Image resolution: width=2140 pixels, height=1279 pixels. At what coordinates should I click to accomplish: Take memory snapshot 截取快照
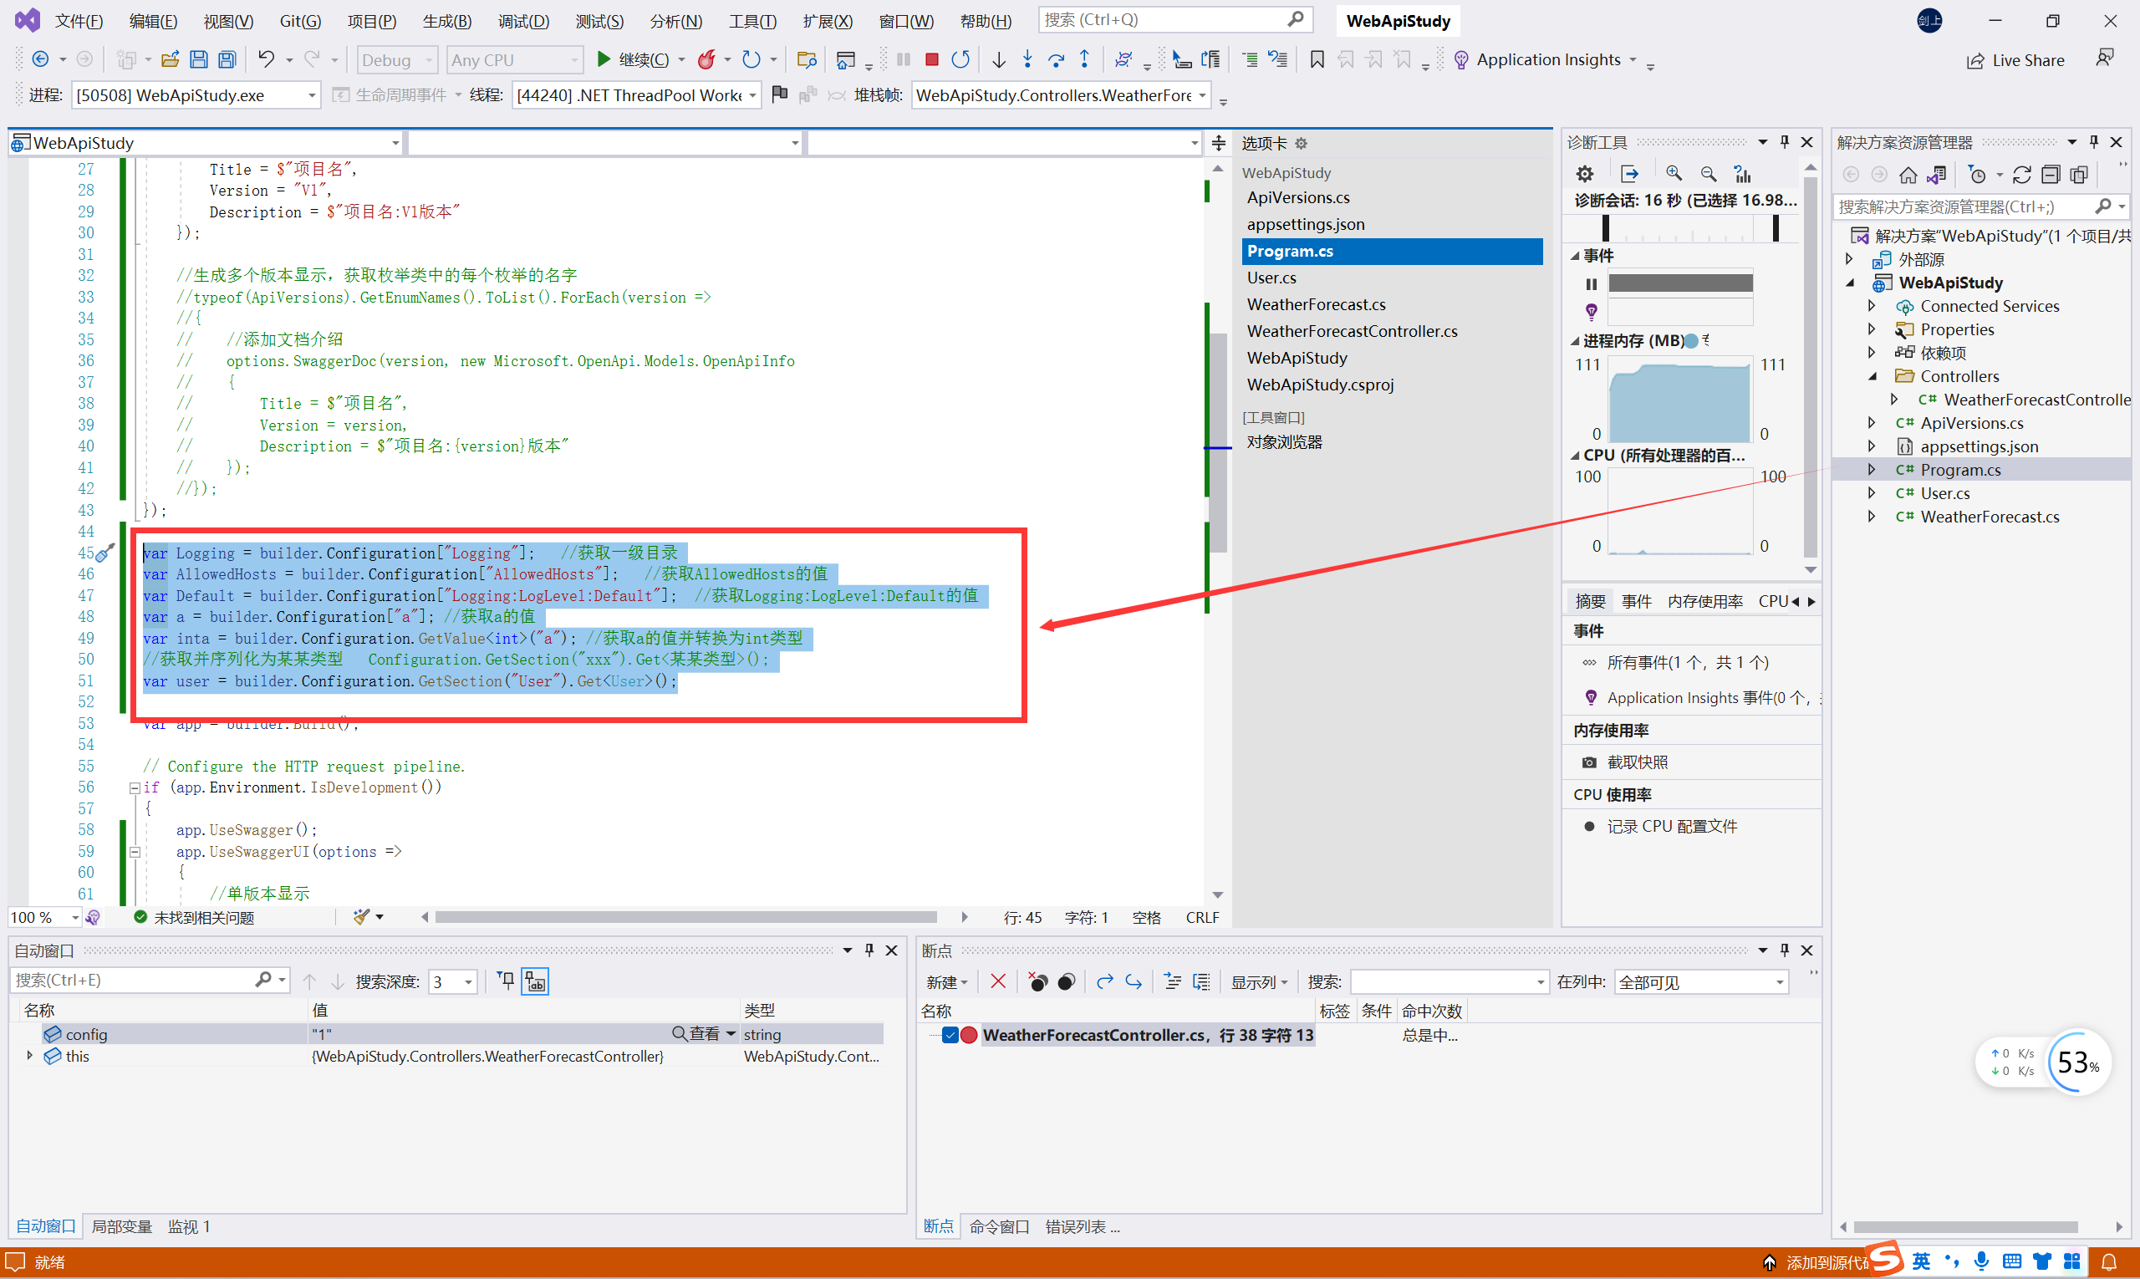(1637, 762)
